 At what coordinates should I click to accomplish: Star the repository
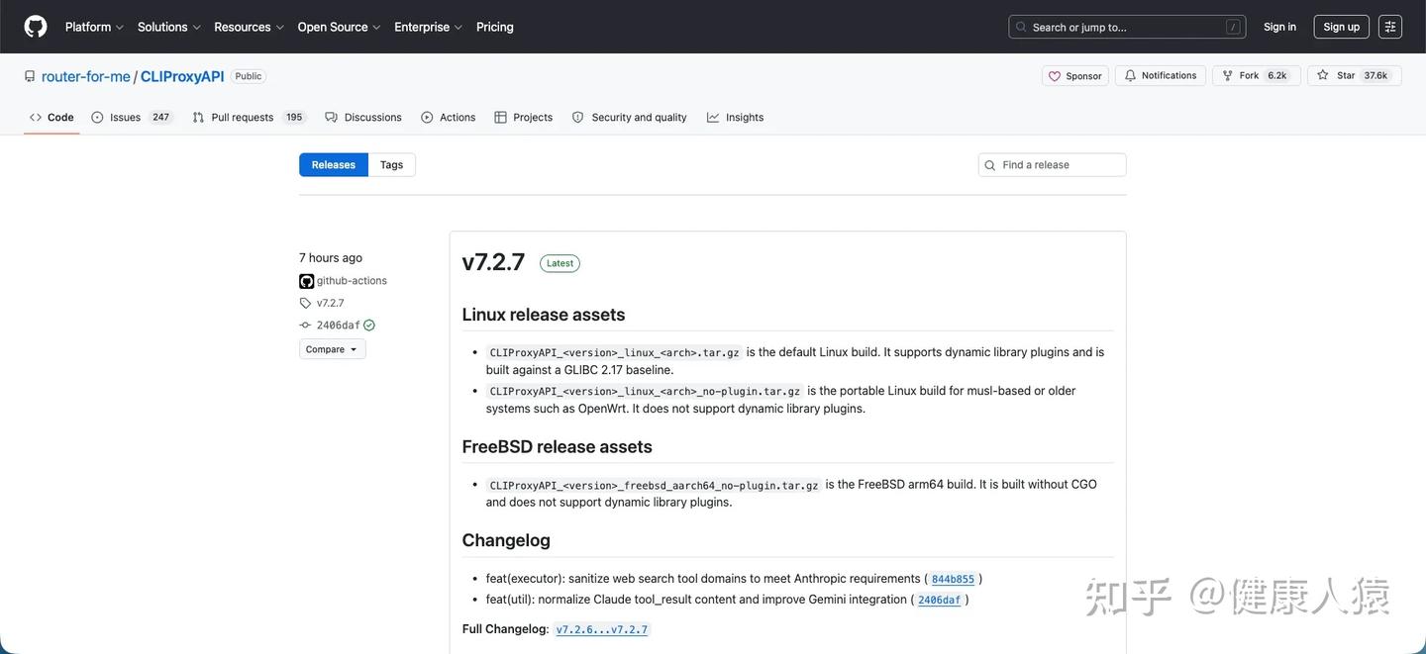tap(1355, 76)
